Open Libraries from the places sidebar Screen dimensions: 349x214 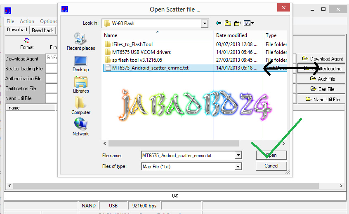pyautogui.click(x=80, y=85)
